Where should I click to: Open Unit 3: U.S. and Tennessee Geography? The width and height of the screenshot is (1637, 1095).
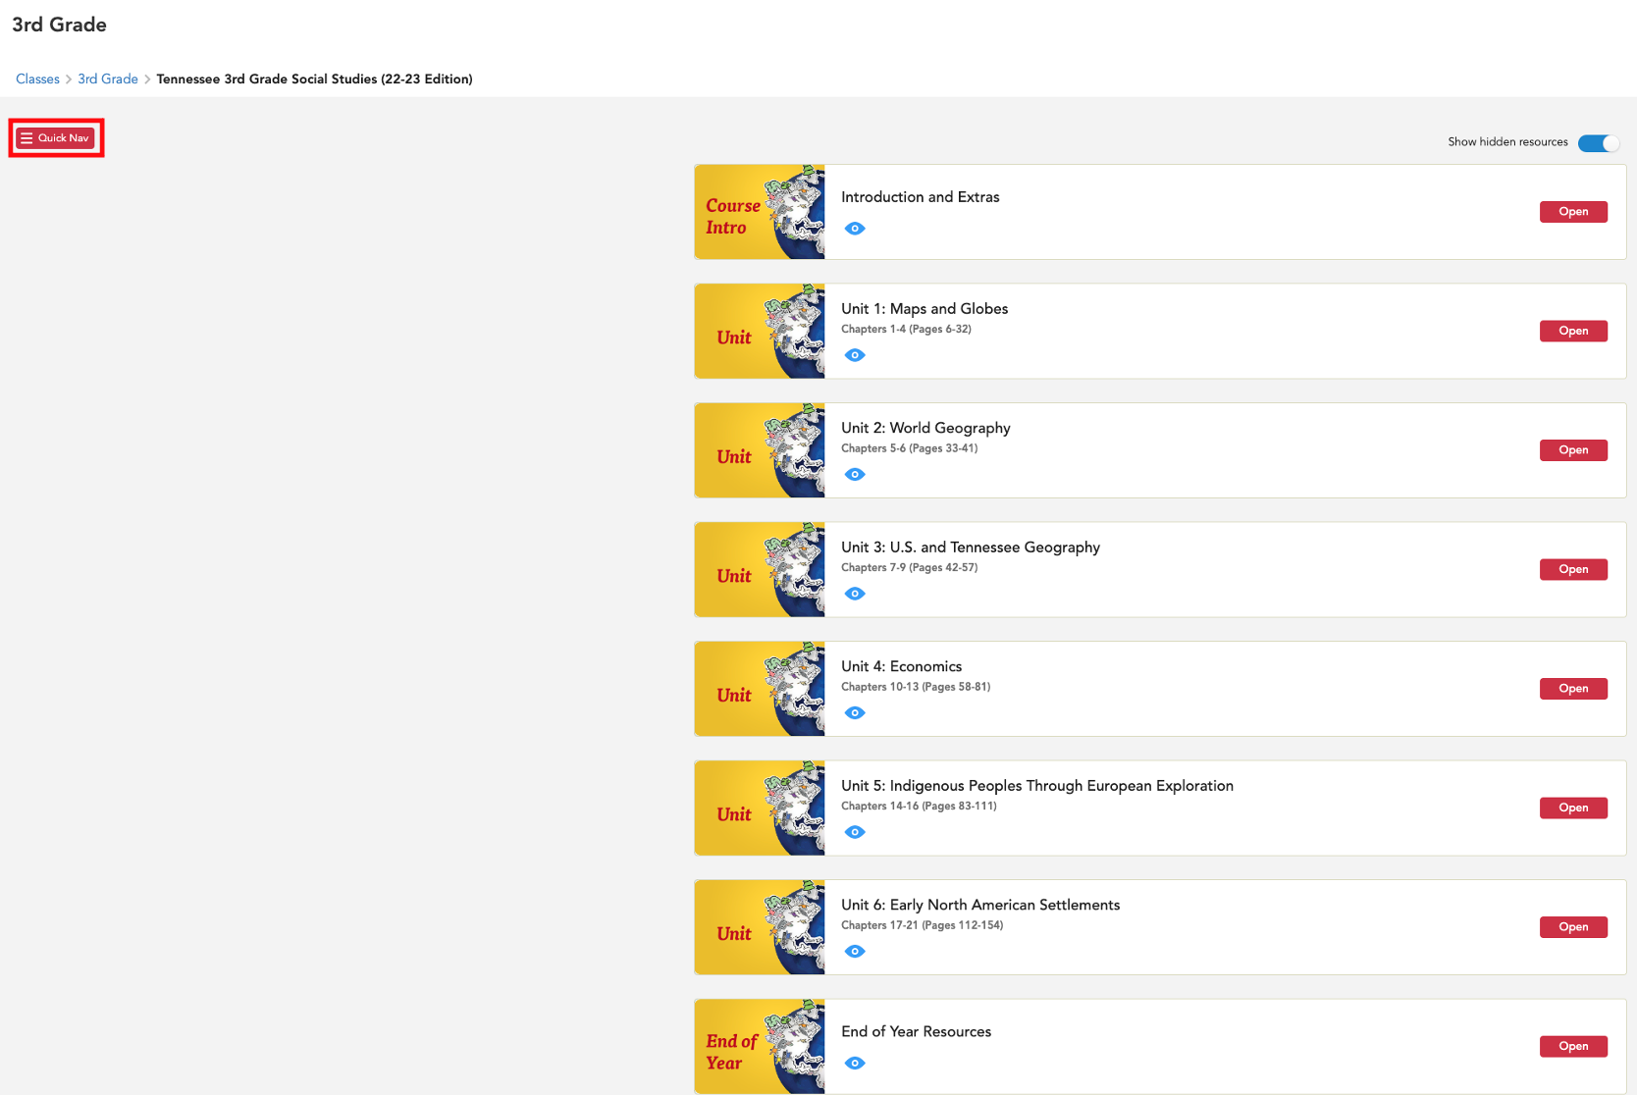[x=1573, y=569]
